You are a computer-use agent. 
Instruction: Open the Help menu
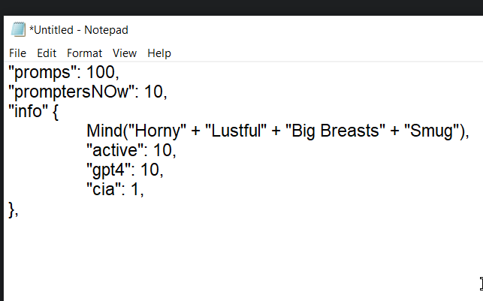coord(159,53)
